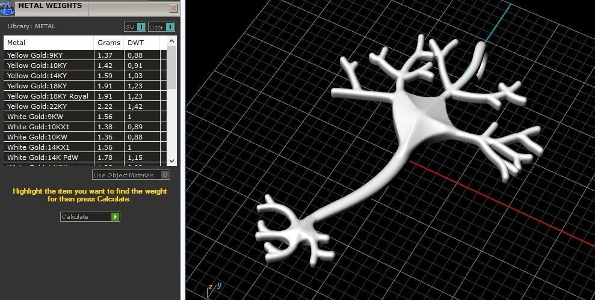Sort by the Grams column header
595x300 pixels.
click(109, 43)
